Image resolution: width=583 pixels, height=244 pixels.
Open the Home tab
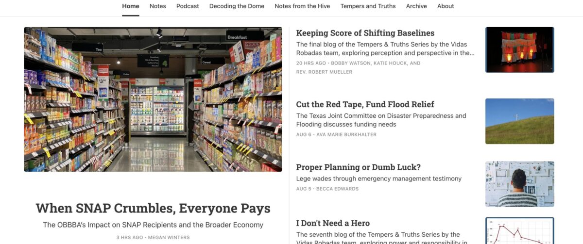131,6
